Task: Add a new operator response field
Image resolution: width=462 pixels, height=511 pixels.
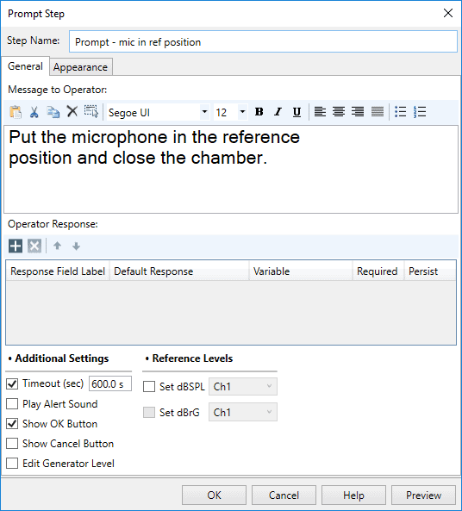Action: (x=16, y=246)
